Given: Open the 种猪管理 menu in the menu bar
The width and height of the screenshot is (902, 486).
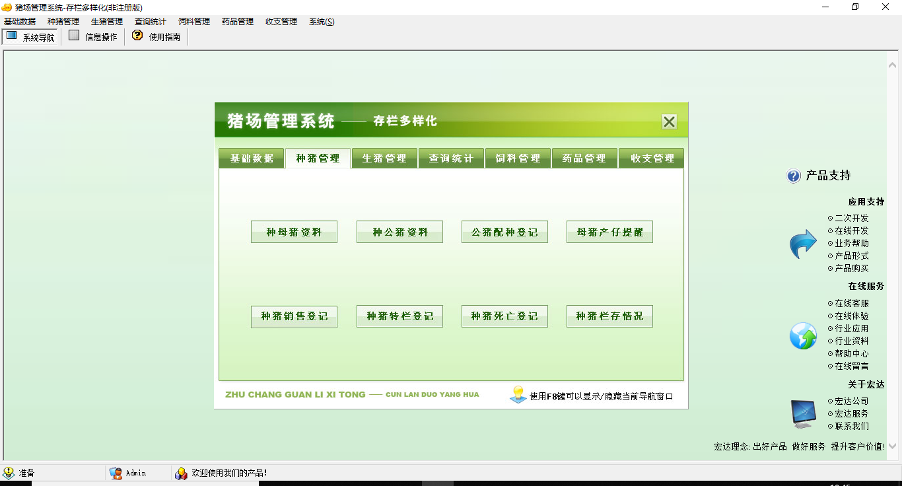Looking at the screenshot, I should click(63, 22).
